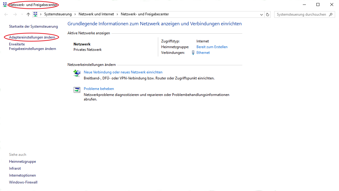Viewport: 339px width, 191px height.
Task: Click the new connection setup icon
Action: 77,73
